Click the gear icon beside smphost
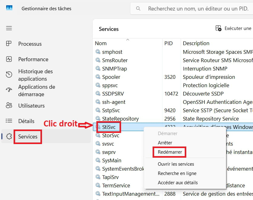This screenshot has height=200, width=253. click(x=98, y=52)
